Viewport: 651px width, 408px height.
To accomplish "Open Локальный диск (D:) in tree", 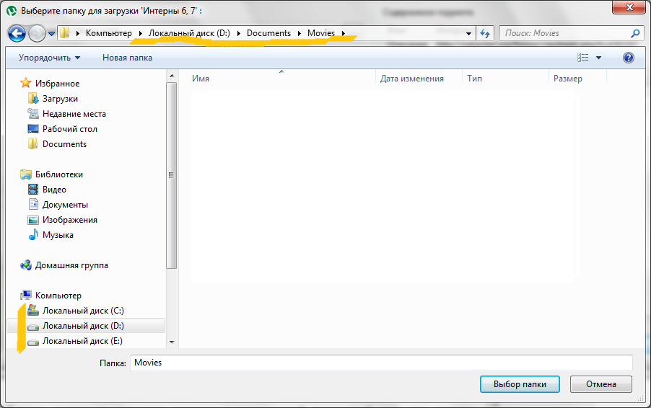I will [x=83, y=326].
